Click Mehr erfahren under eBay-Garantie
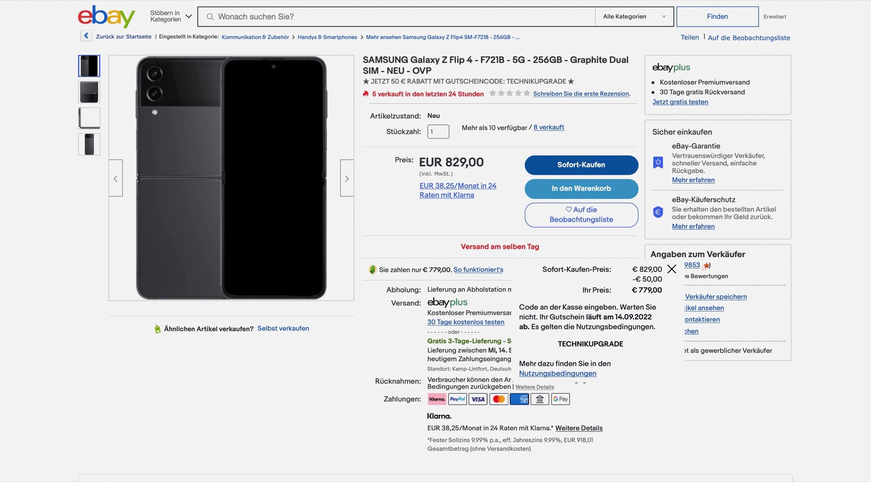871x482 pixels. 693,180
